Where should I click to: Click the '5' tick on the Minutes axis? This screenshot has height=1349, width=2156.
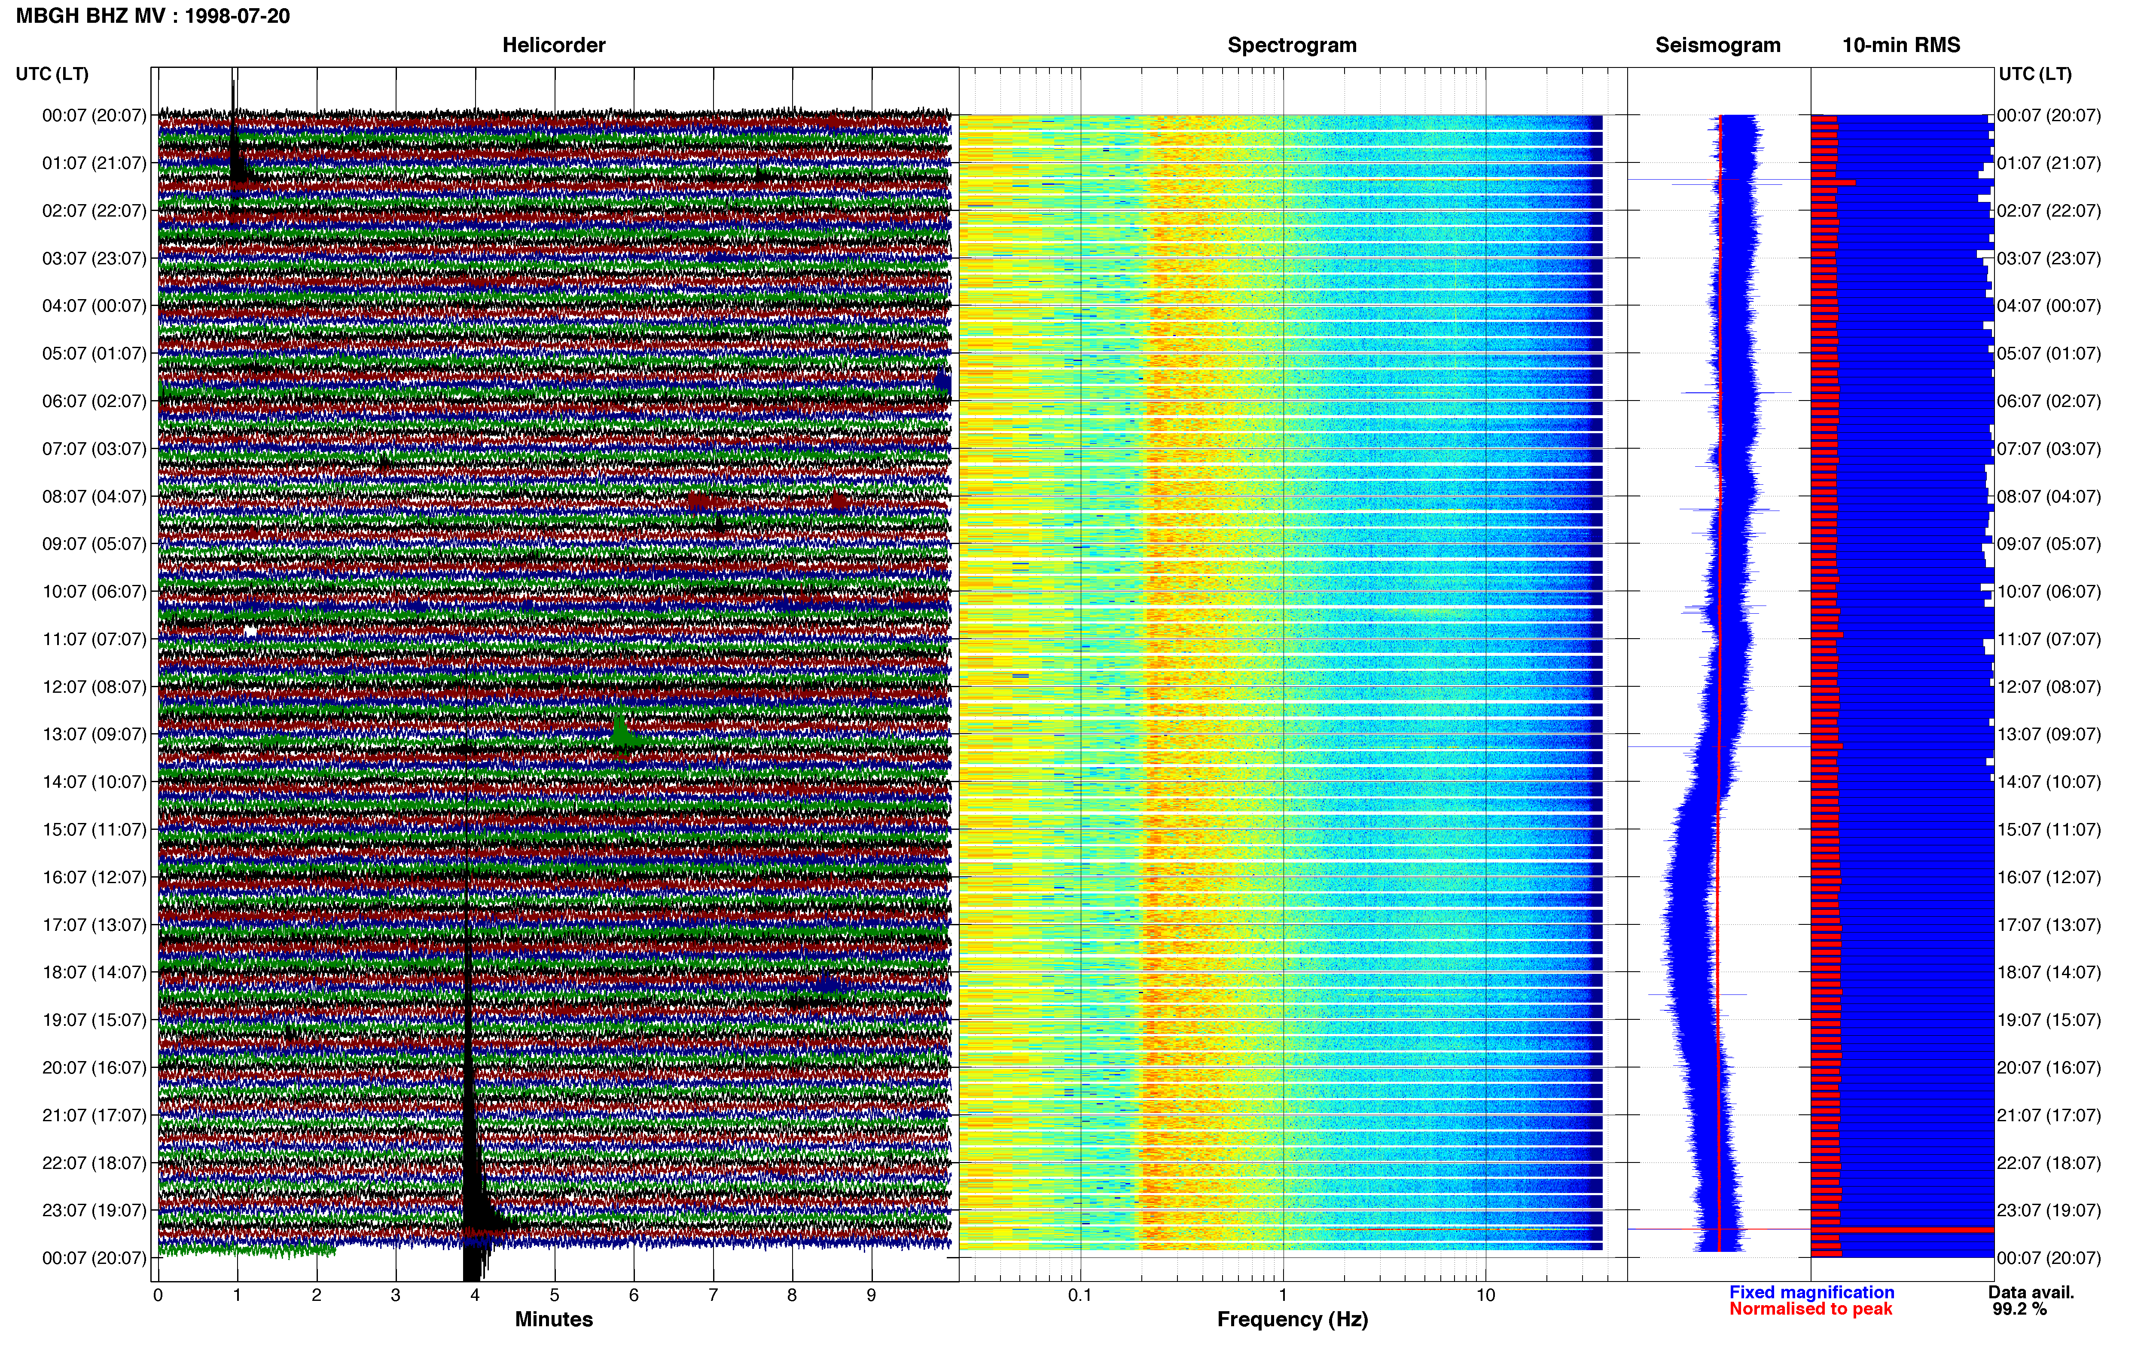click(555, 1295)
